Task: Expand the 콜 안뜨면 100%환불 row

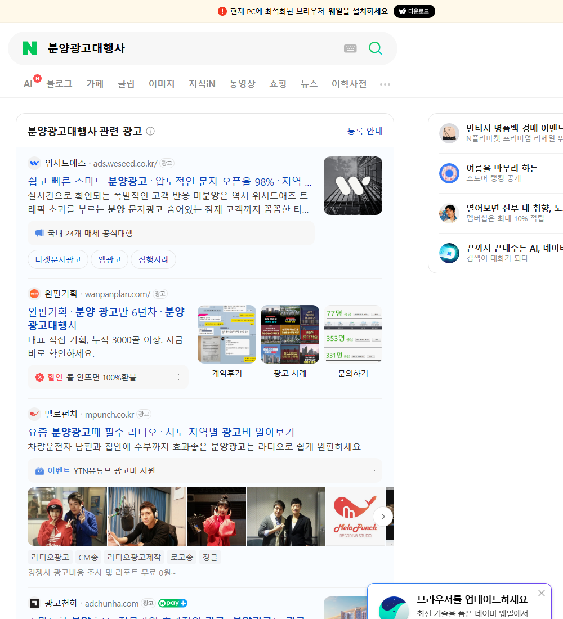Action: [108, 377]
